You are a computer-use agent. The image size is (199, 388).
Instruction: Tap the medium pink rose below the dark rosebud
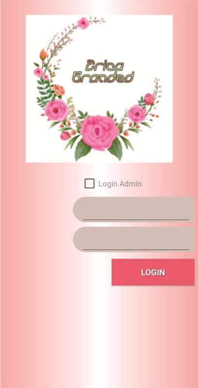point(137,113)
